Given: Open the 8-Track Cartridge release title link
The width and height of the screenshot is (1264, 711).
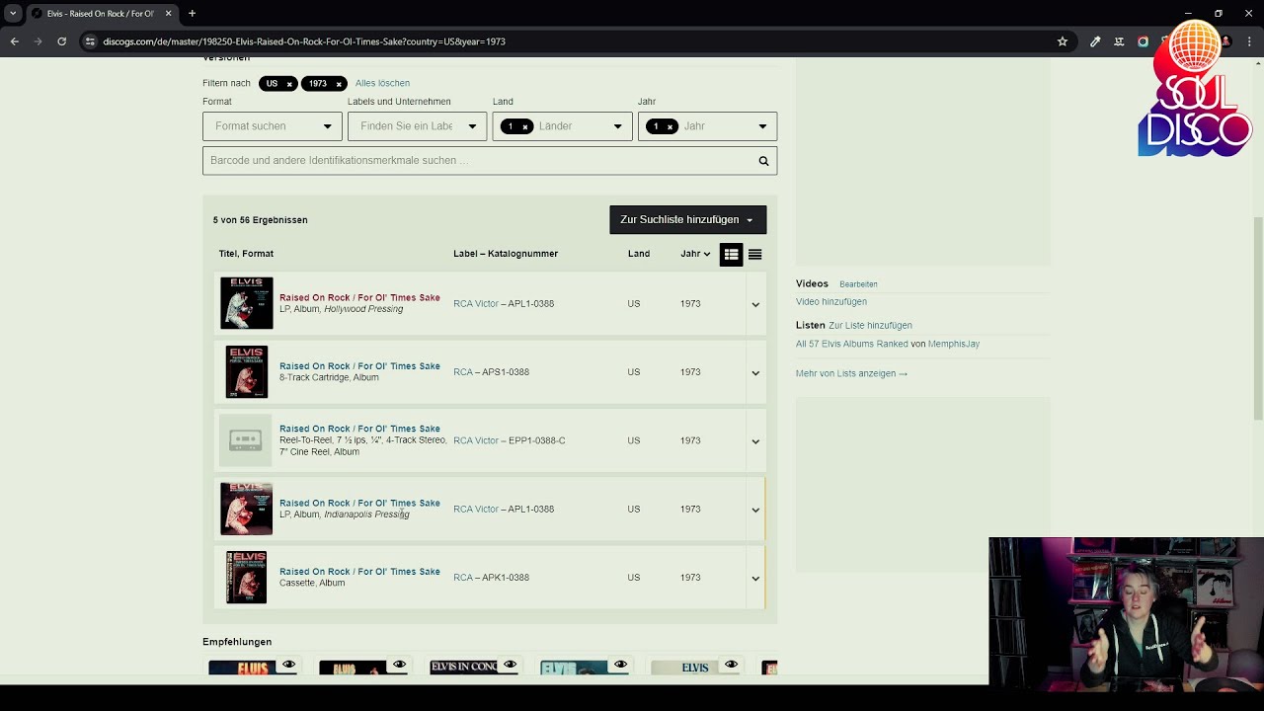Looking at the screenshot, I should coord(359,365).
